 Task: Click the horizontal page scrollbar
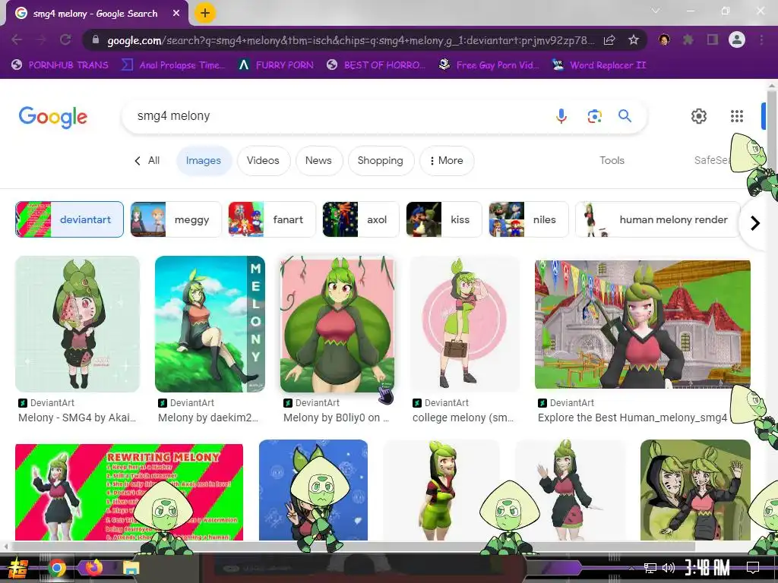pos(353,547)
